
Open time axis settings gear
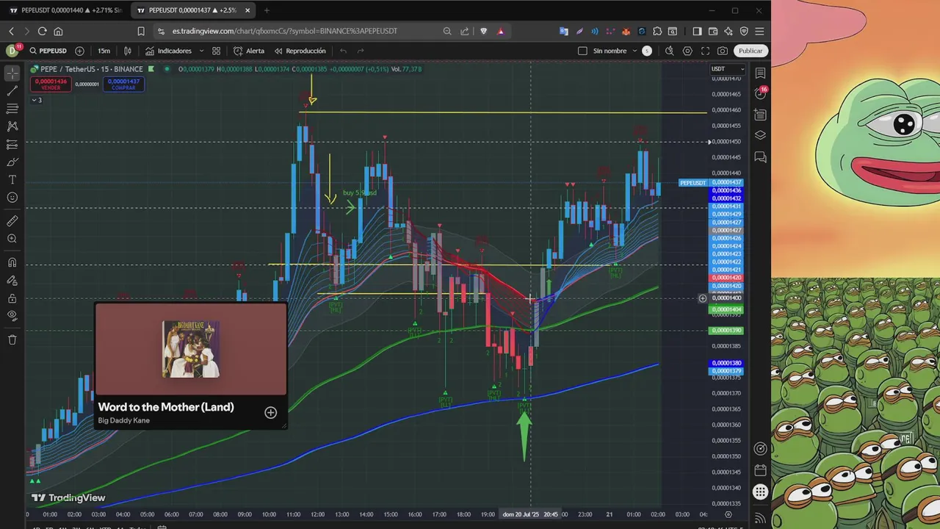[x=728, y=514]
